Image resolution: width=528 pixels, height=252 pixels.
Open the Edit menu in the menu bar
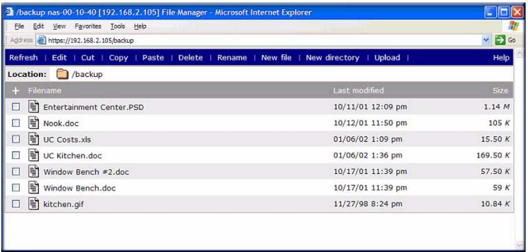click(38, 26)
